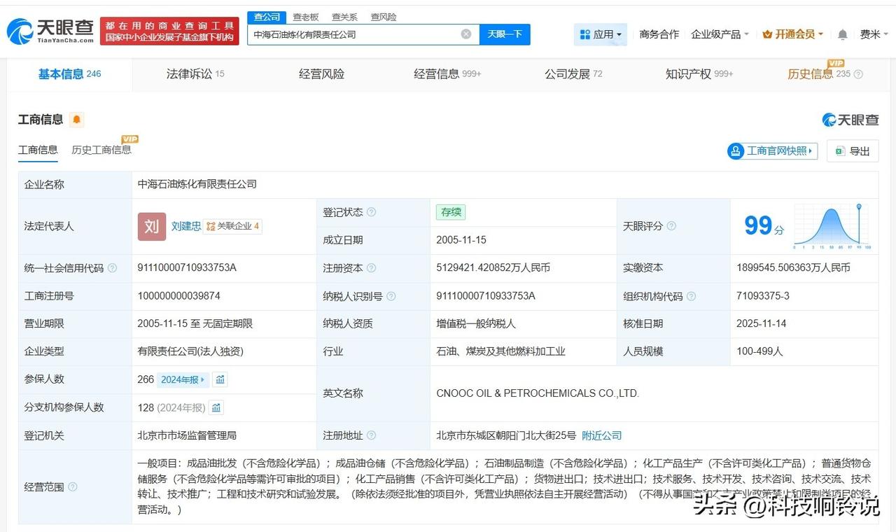Image resolution: width=896 pixels, height=532 pixels.
Task: Click the company name search input field
Action: pos(353,34)
